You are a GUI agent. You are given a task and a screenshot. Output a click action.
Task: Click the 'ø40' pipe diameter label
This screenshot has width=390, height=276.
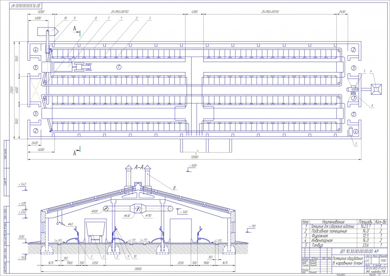(x=70, y=224)
